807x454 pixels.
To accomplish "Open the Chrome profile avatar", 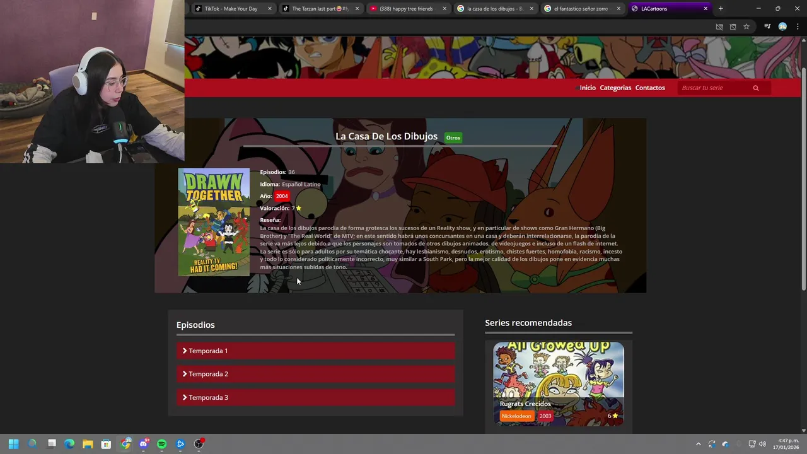I will 782,26.
